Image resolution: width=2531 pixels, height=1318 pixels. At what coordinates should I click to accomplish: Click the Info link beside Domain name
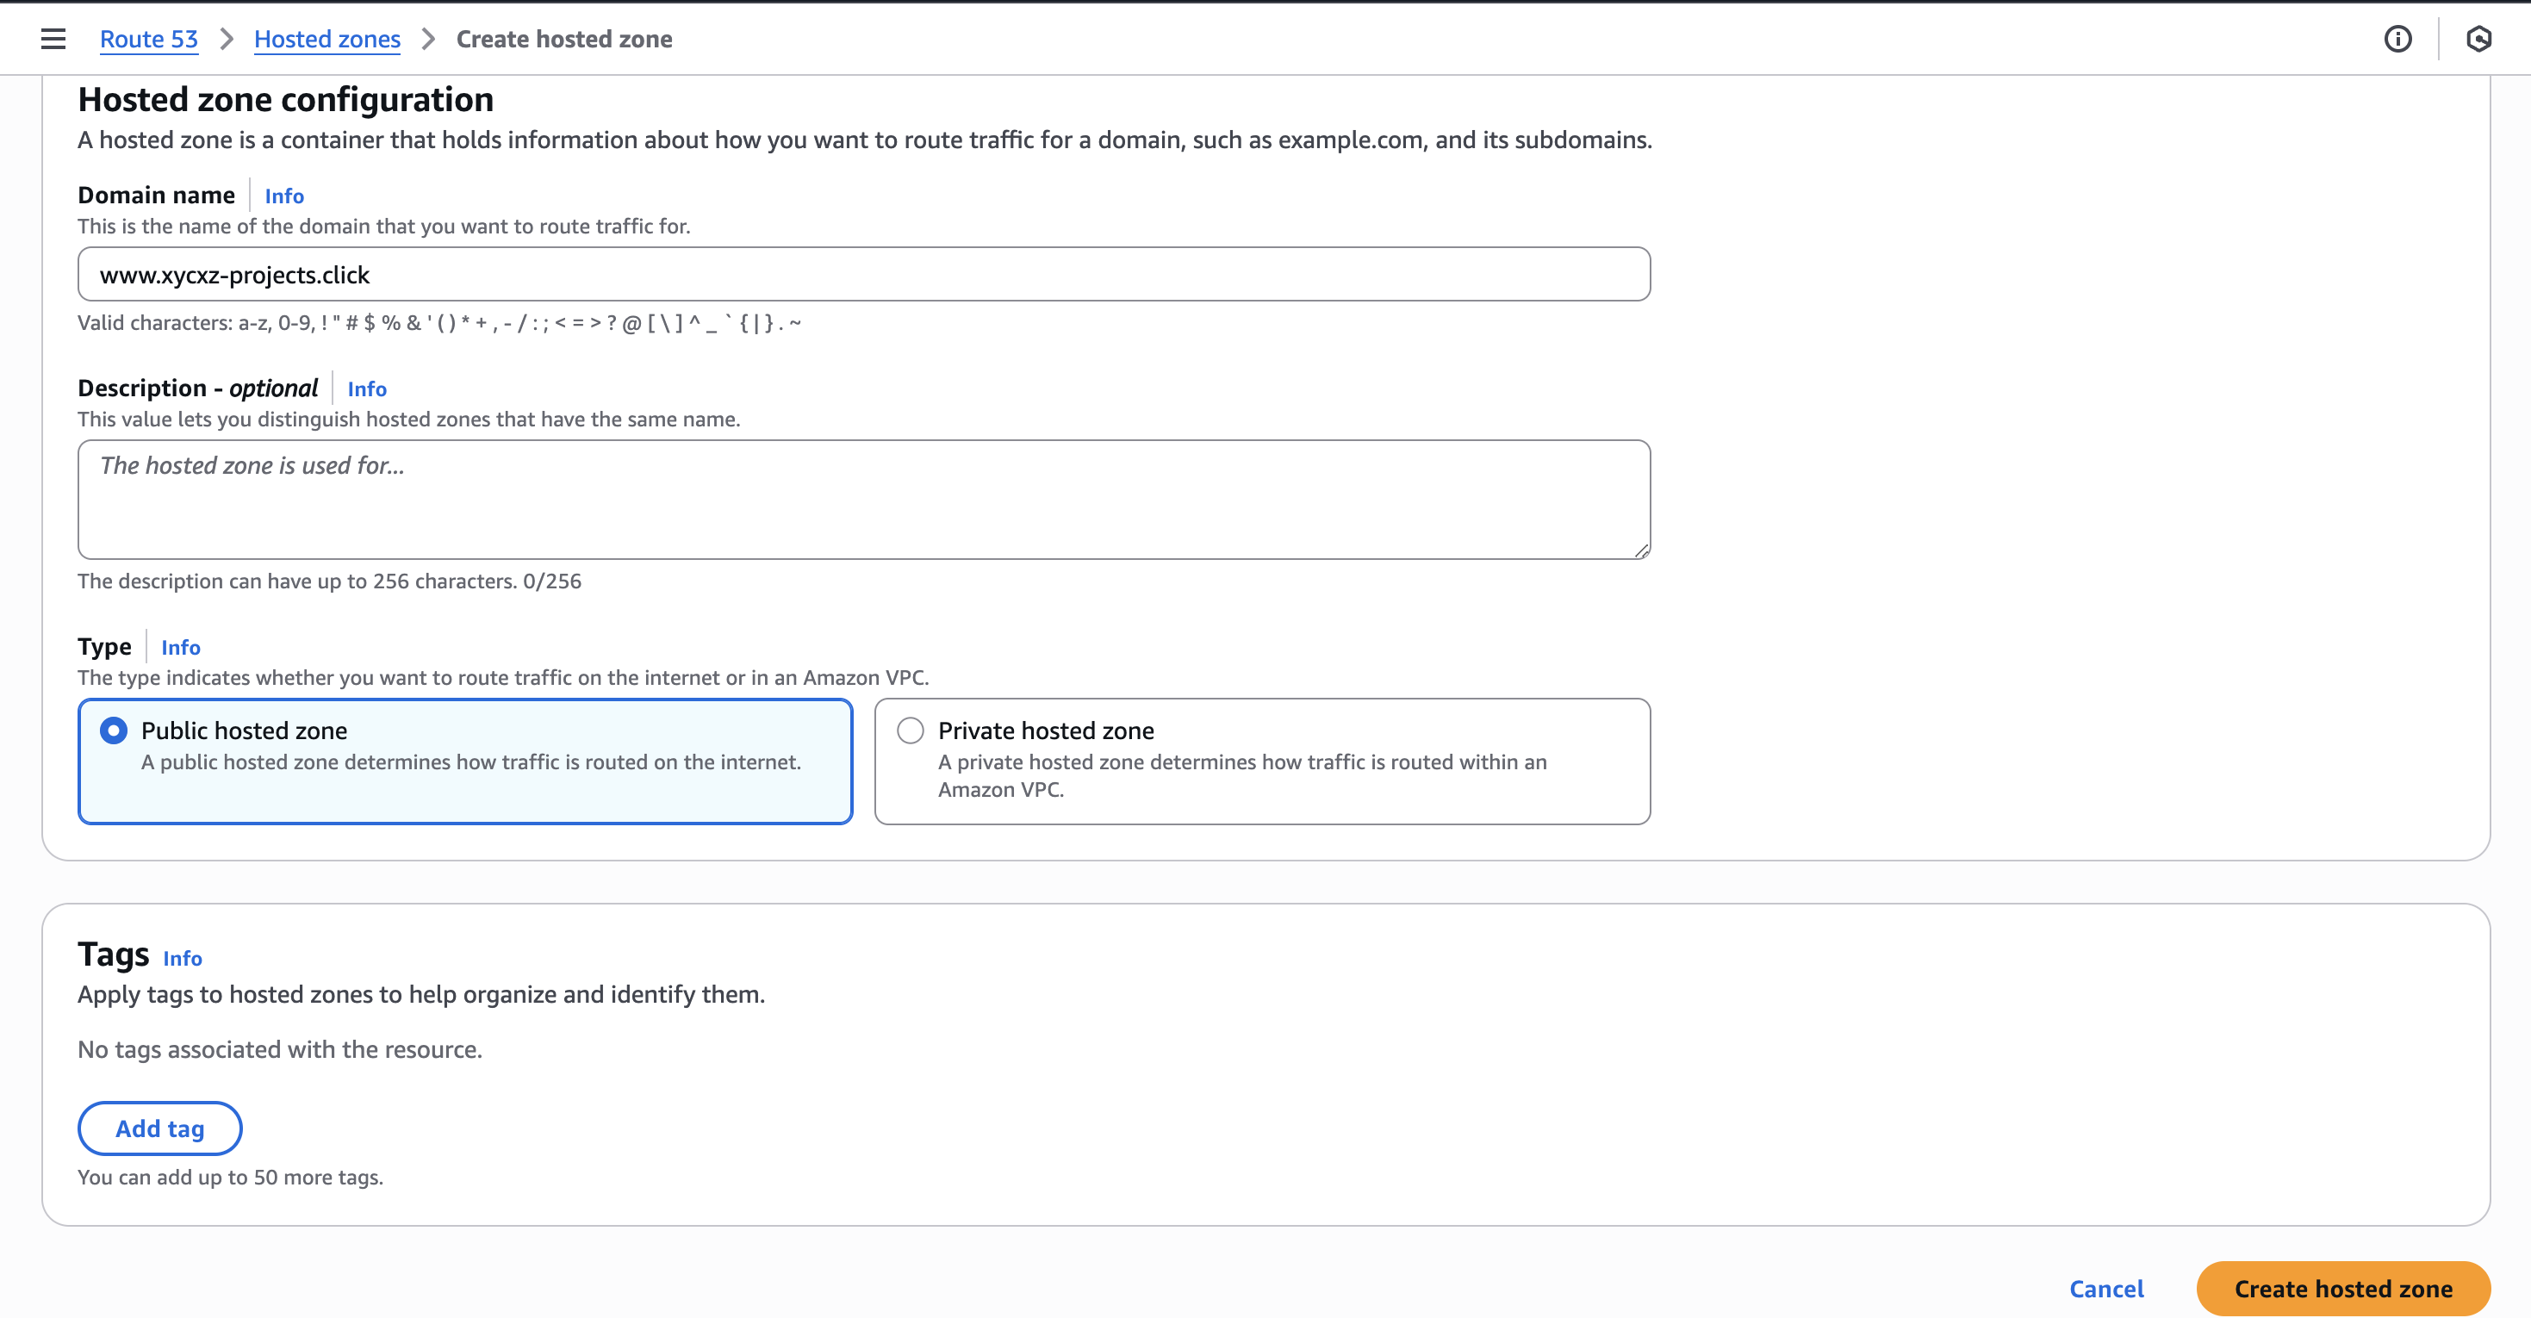point(283,196)
